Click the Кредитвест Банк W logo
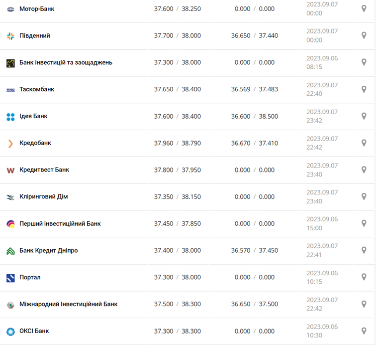 10,171
